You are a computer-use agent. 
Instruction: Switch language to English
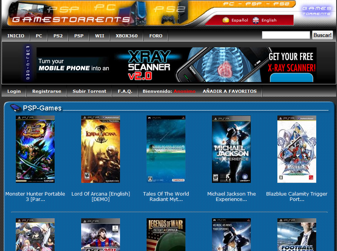(269, 20)
